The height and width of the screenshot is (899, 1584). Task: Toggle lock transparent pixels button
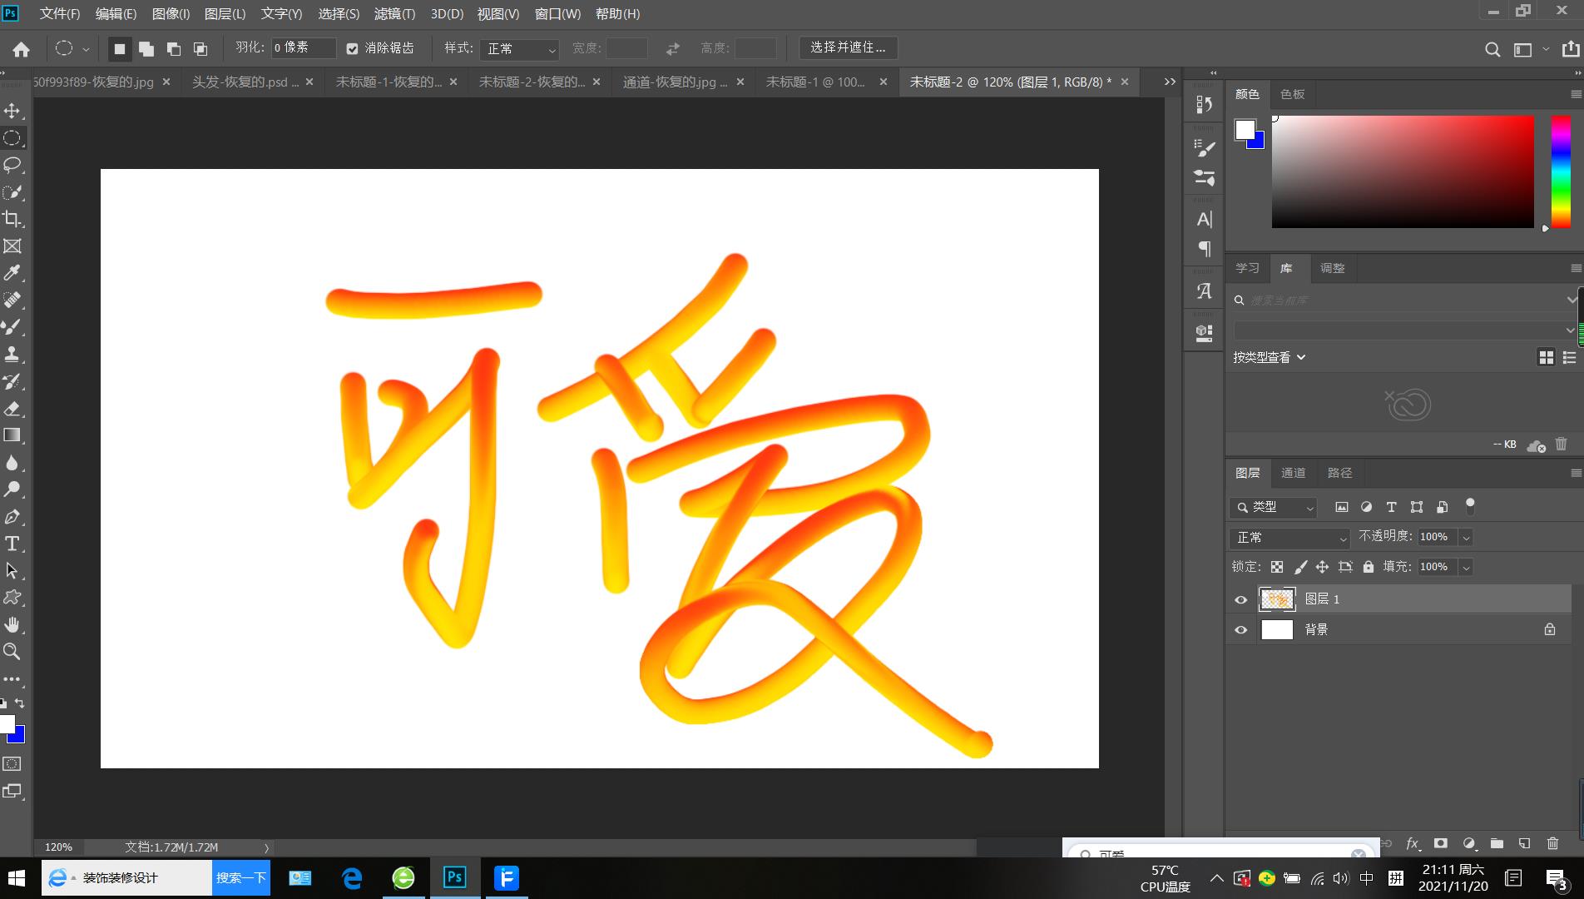click(1276, 567)
